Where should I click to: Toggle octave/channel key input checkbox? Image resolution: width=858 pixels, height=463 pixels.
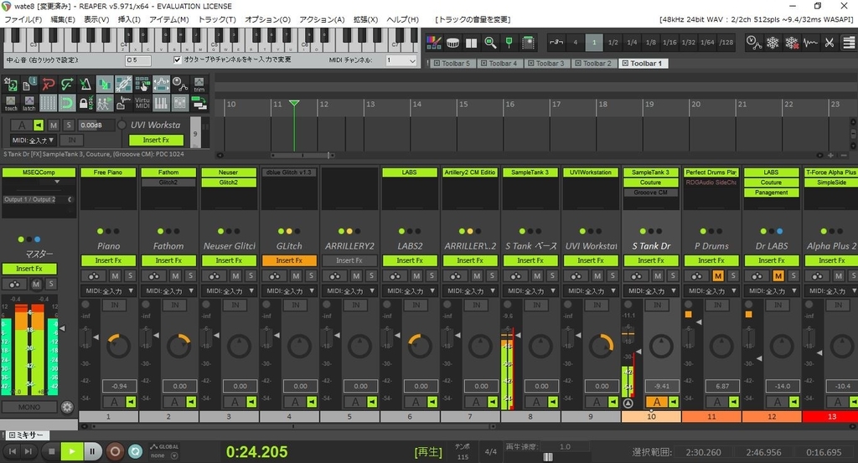click(x=178, y=59)
